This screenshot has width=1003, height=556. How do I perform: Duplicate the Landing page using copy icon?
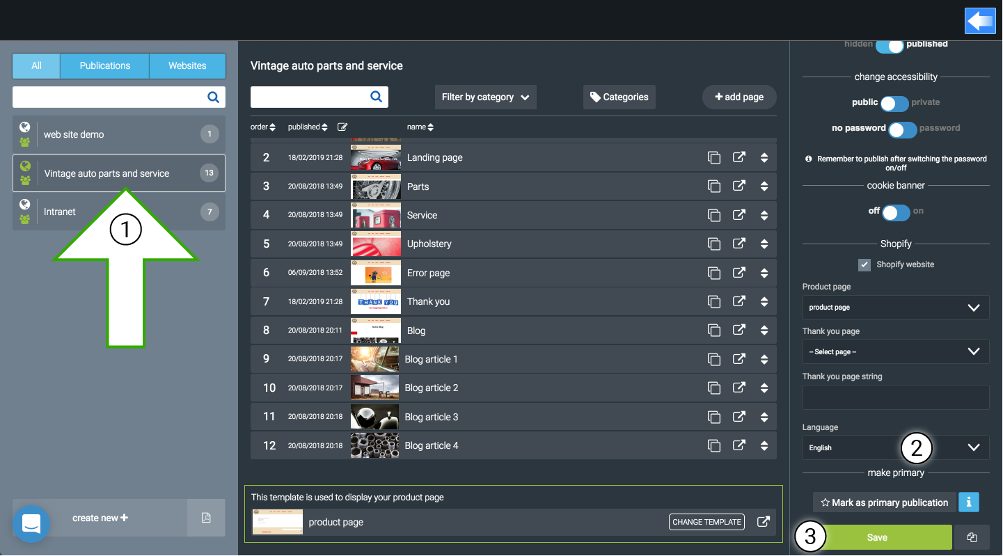[713, 158]
